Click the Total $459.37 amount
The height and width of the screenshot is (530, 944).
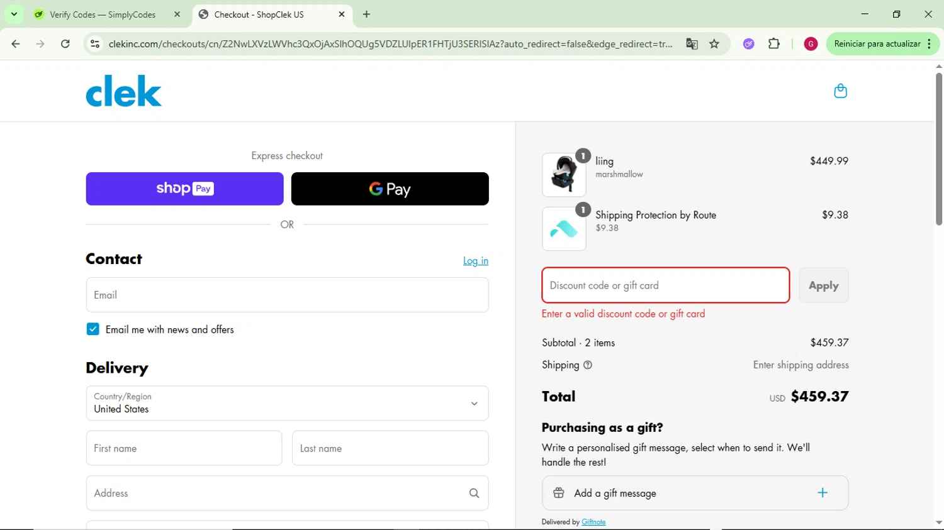pos(819,396)
